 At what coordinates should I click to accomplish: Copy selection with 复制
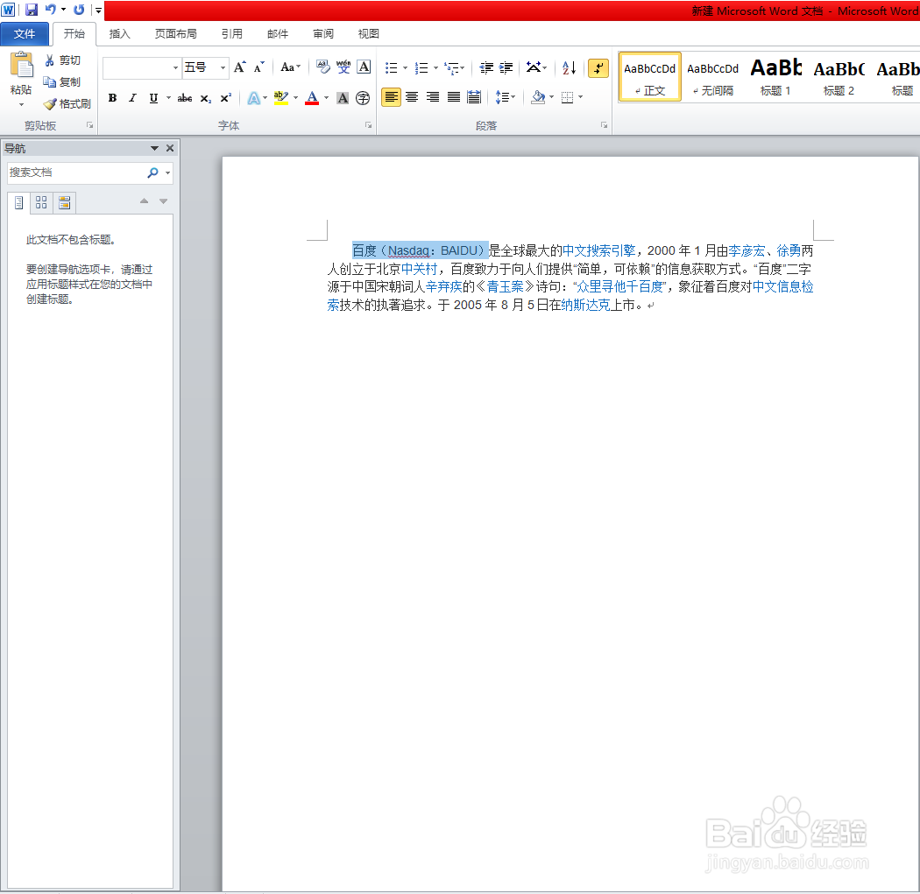tap(62, 82)
